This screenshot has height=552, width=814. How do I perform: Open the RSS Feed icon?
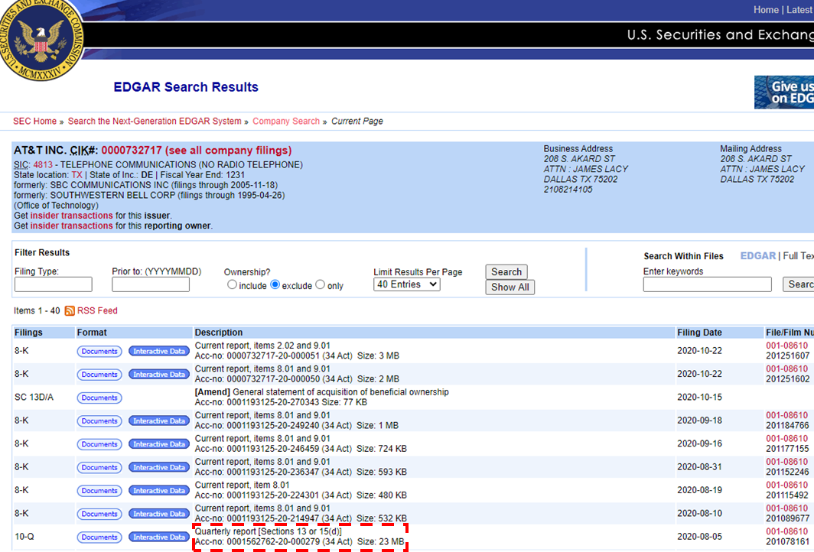point(70,310)
